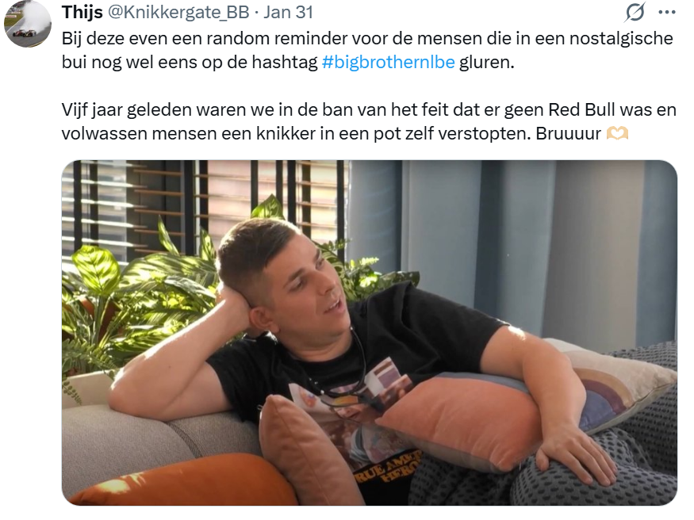The height and width of the screenshot is (520, 694).
Task: Open the display name Thijs
Action: [82, 13]
